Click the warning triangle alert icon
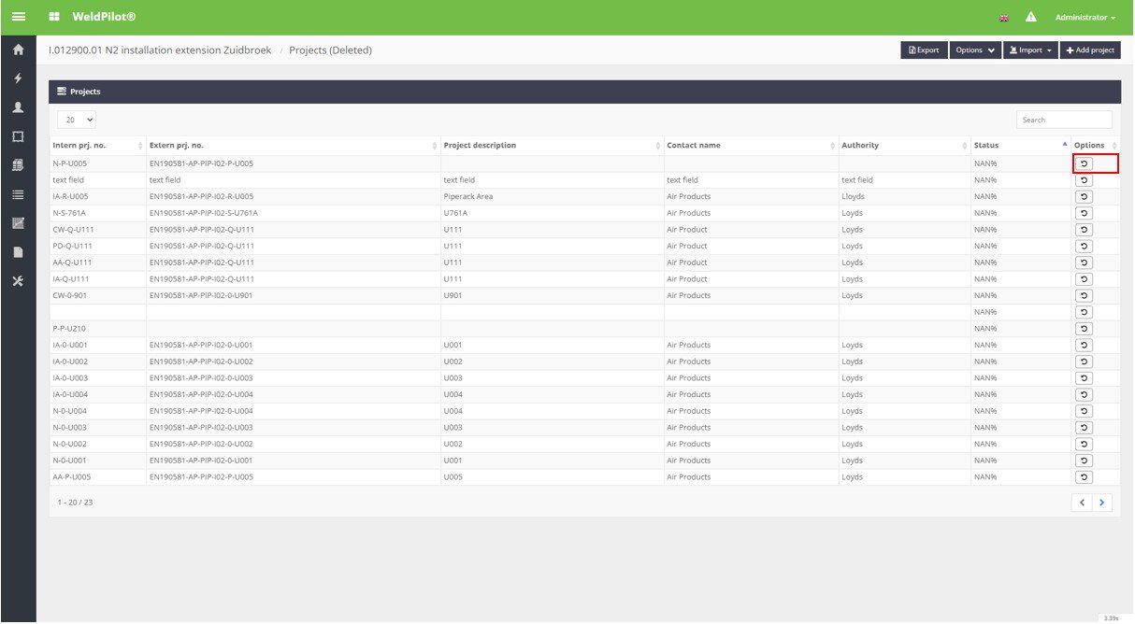The width and height of the screenshot is (1135, 624). [x=1031, y=17]
